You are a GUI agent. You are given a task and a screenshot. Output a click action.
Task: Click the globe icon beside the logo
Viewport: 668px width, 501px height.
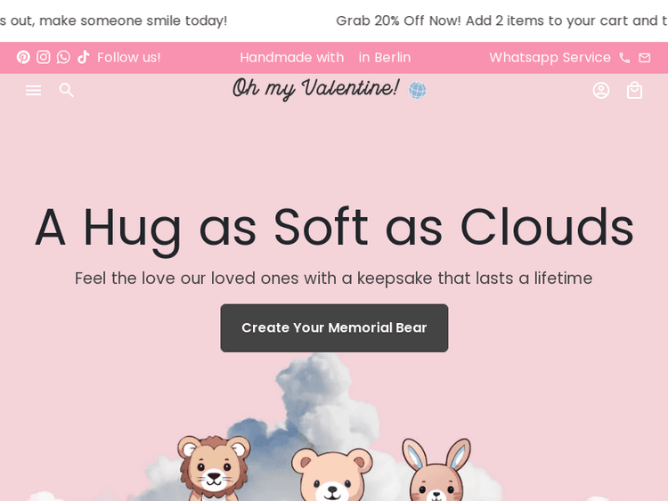pyautogui.click(x=417, y=90)
